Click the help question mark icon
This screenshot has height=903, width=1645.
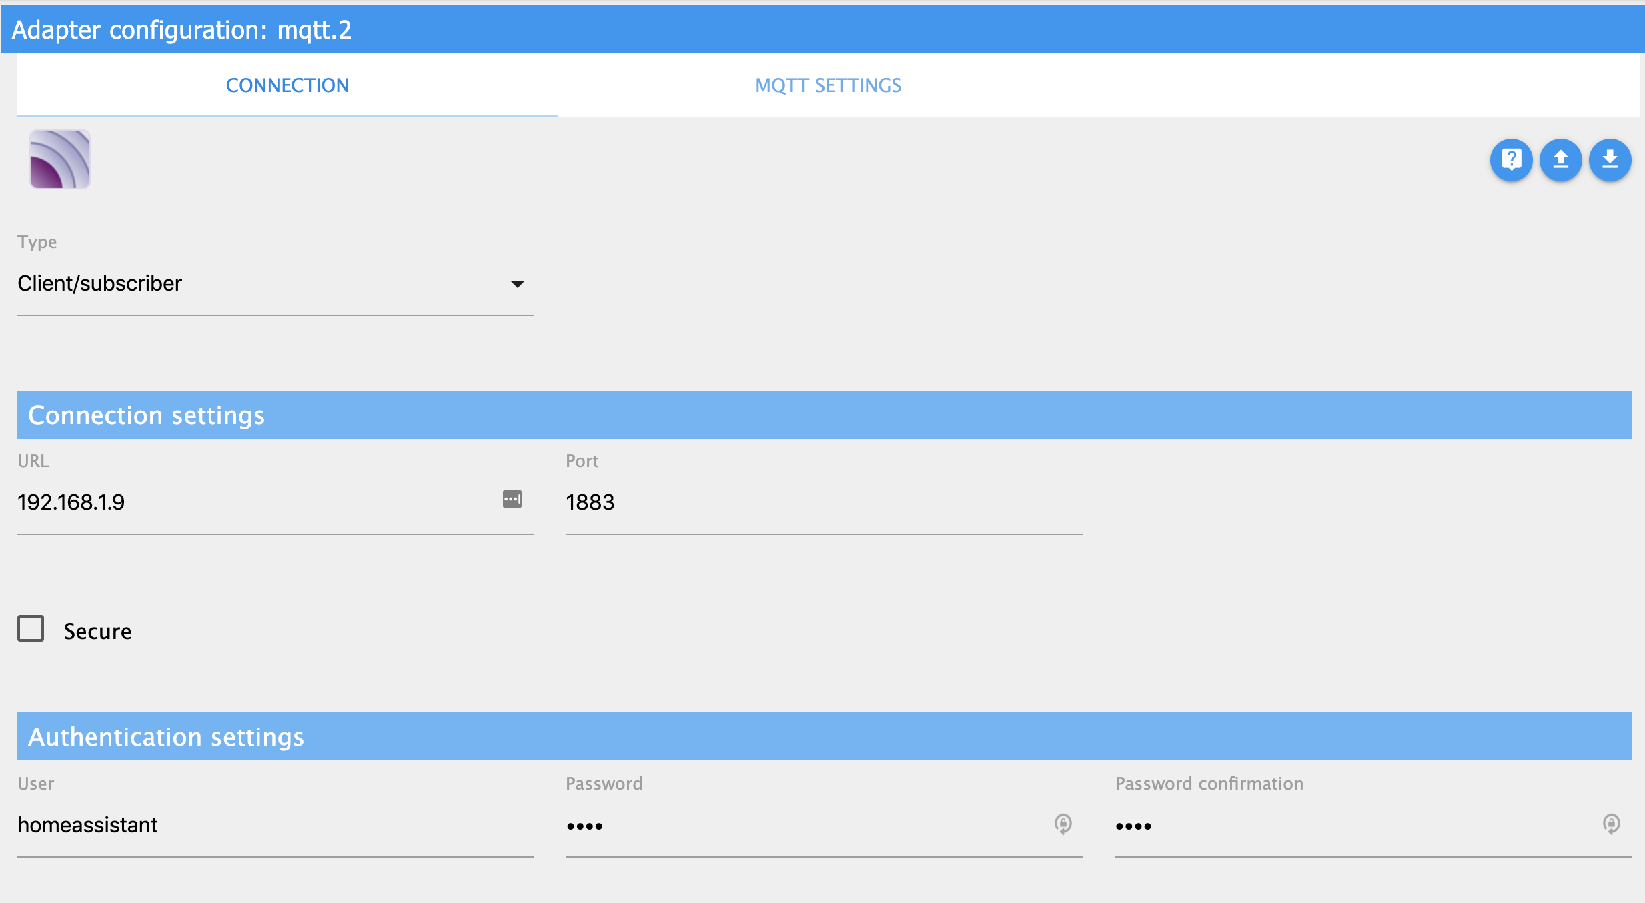pos(1511,160)
